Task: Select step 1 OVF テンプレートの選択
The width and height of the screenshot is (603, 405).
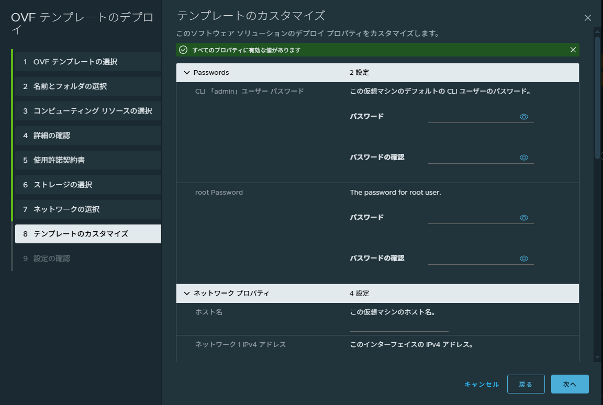Action: coord(88,61)
